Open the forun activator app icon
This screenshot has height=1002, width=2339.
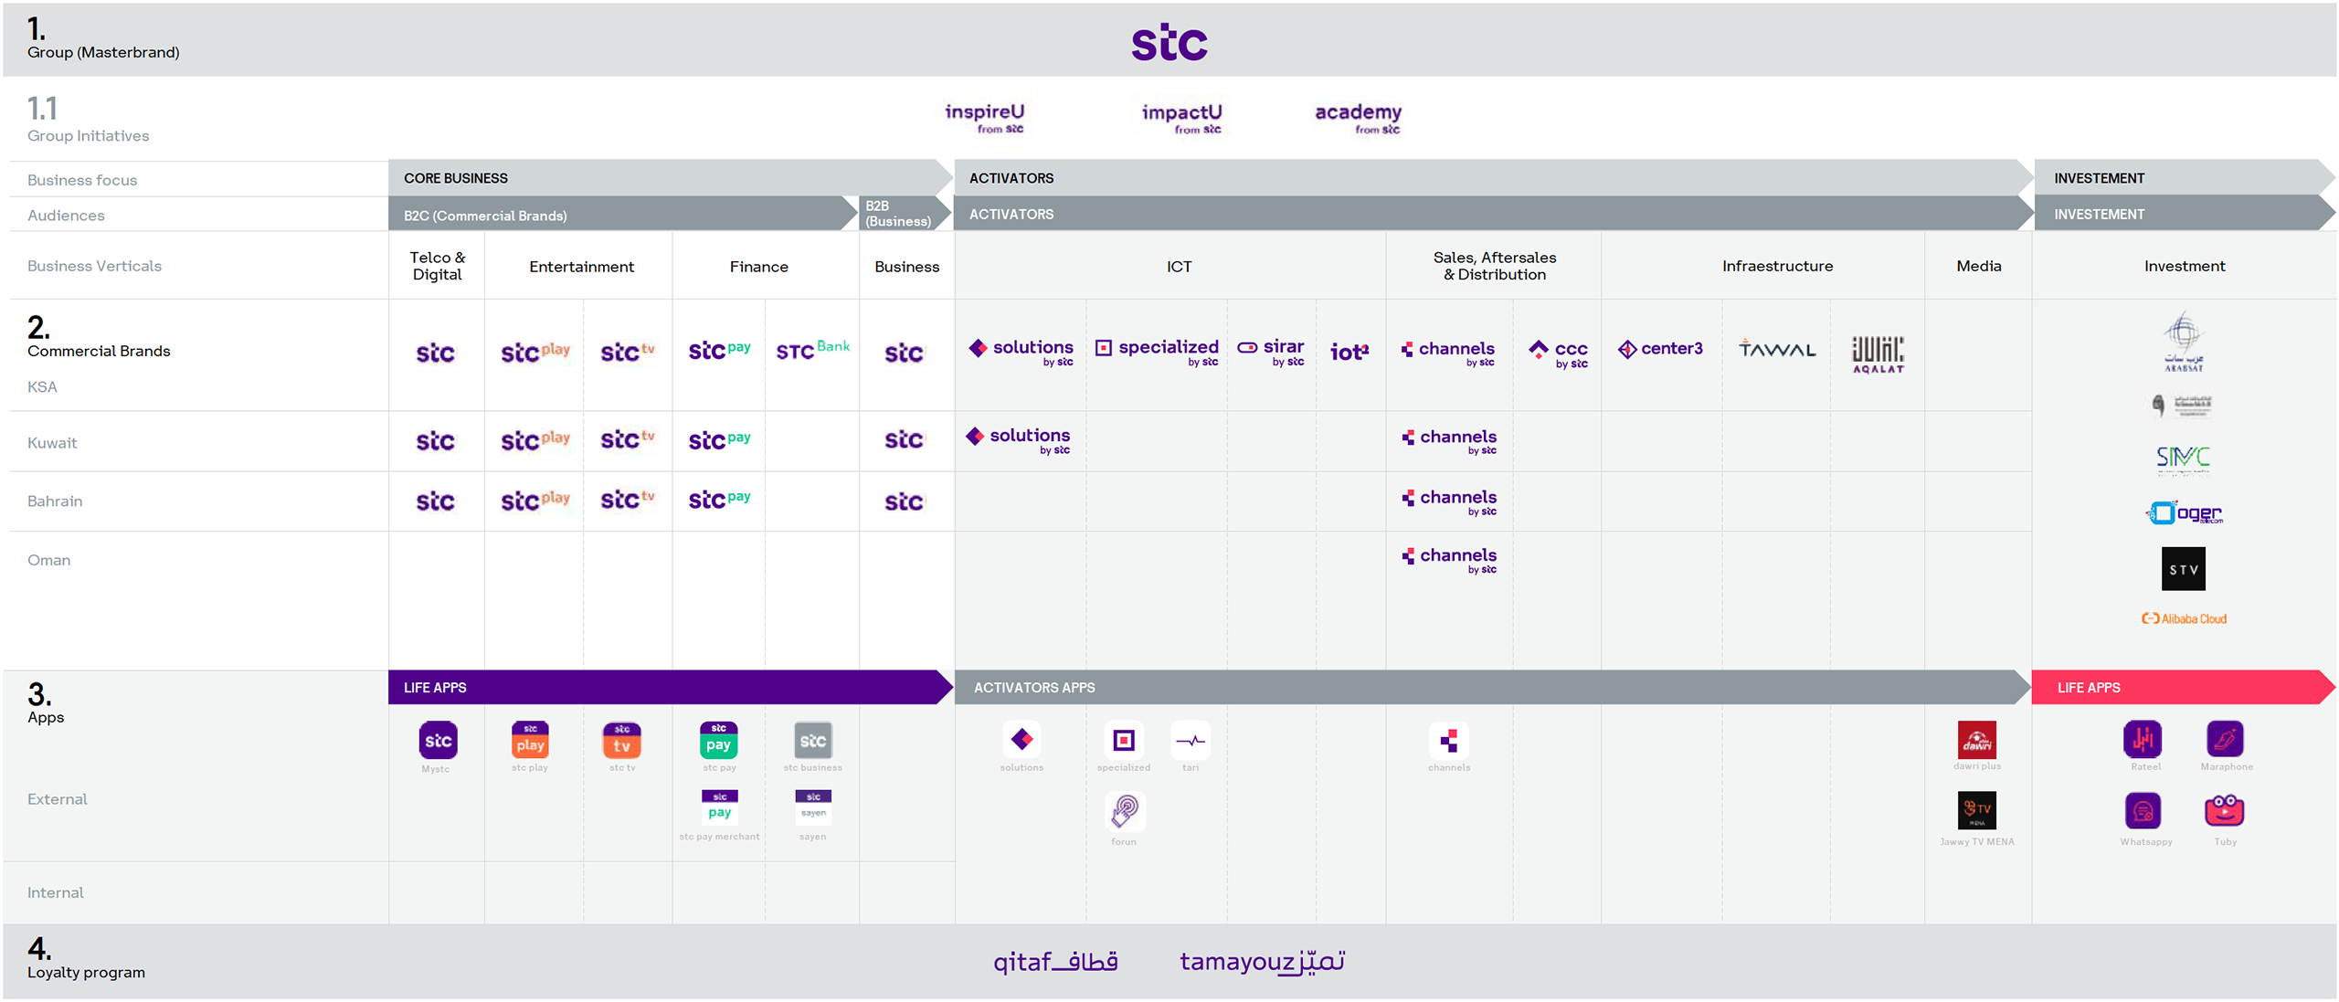coord(1124,813)
